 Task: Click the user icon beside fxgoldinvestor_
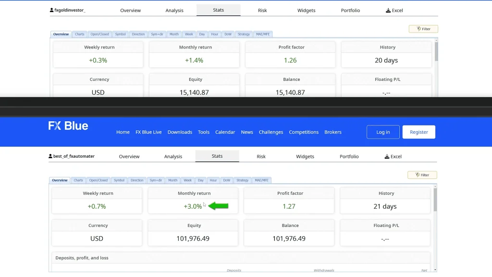point(52,10)
